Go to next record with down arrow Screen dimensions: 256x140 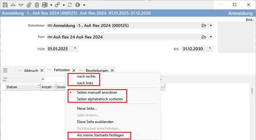[21, 5]
